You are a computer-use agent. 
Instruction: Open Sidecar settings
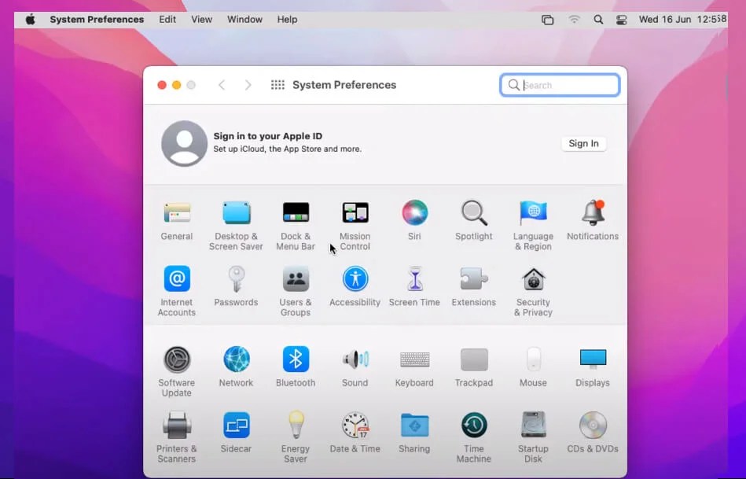click(x=236, y=426)
